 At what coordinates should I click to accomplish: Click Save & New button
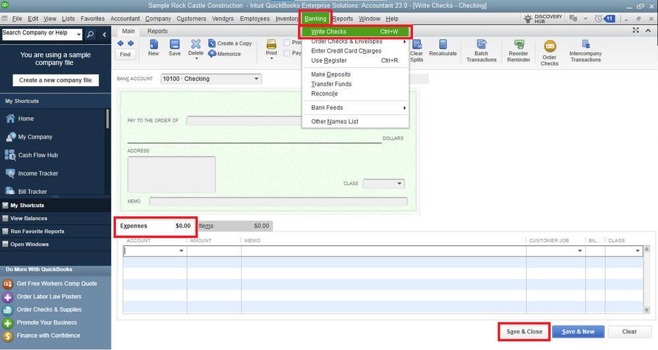pos(578,332)
